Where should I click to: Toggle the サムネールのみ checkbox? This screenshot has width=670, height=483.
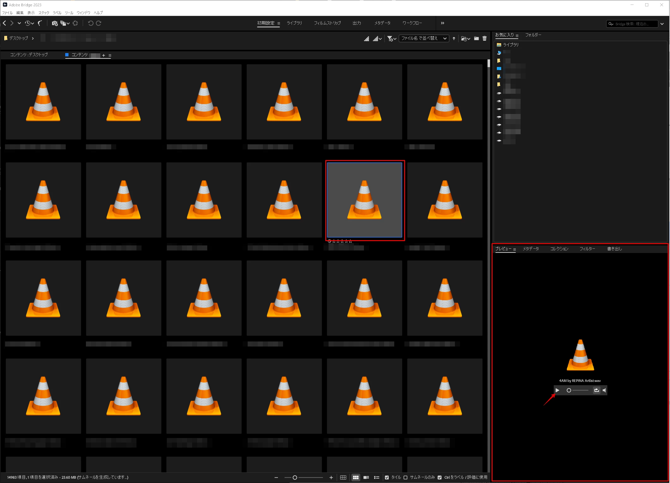coord(405,477)
